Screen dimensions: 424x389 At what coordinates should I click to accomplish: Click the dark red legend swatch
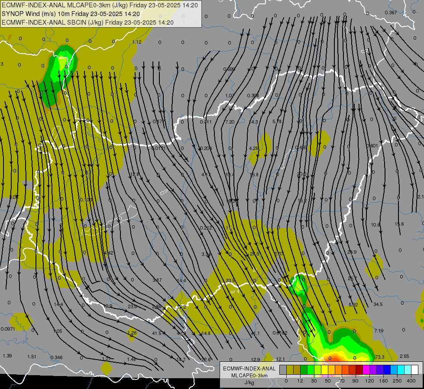coord(359,370)
